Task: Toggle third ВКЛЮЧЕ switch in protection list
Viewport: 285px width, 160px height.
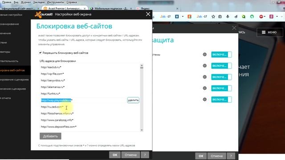Action: click(221, 77)
